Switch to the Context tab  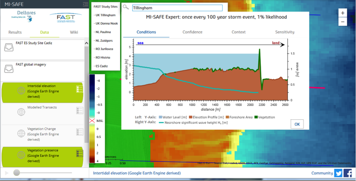(x=238, y=32)
